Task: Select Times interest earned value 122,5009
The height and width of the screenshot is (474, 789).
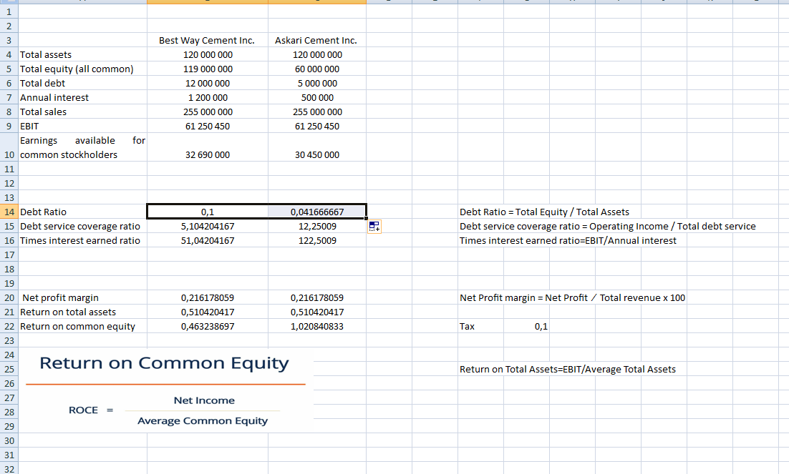Action: point(317,240)
